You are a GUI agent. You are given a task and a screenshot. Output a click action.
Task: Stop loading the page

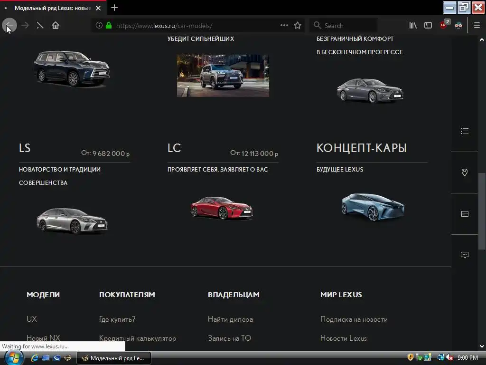[40, 26]
